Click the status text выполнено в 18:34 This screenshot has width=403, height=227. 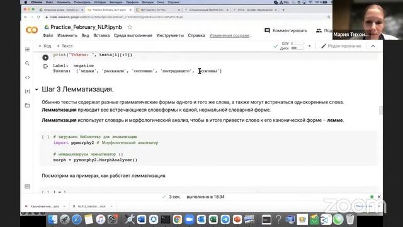pyautogui.click(x=205, y=197)
